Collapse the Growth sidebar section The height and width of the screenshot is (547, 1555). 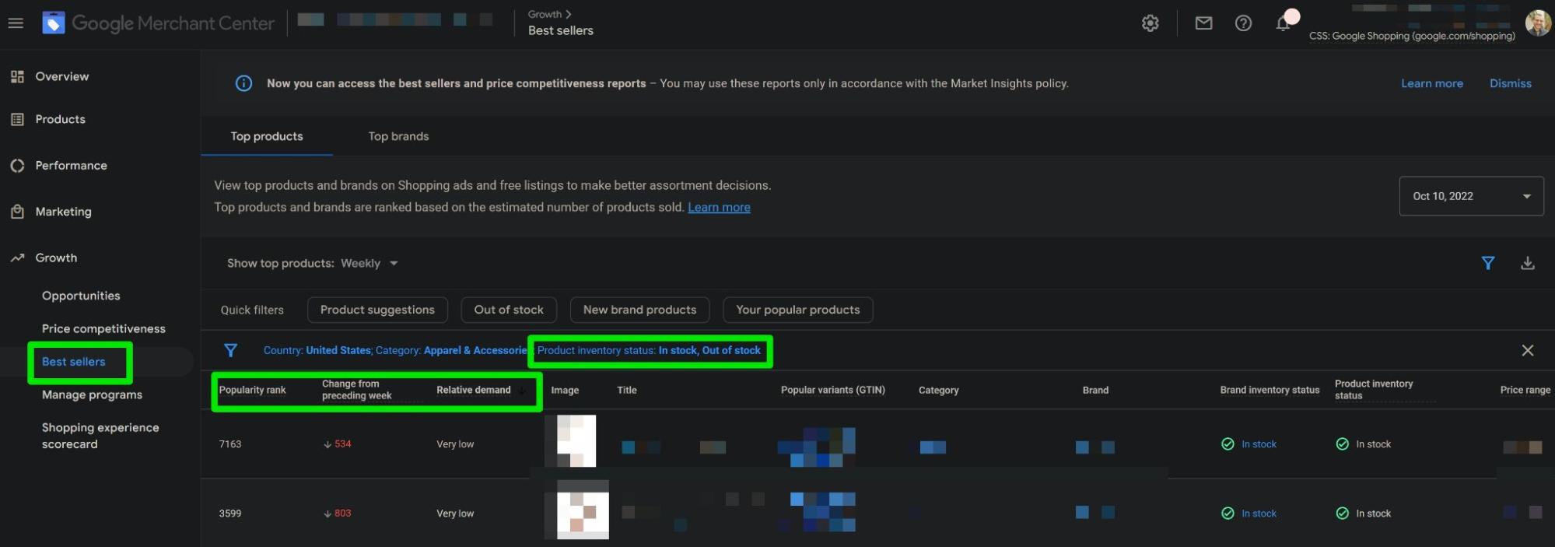pyautogui.click(x=56, y=258)
